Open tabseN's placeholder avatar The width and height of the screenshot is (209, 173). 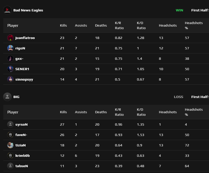tap(10, 166)
